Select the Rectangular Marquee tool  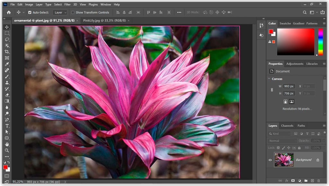pyautogui.click(x=7, y=33)
